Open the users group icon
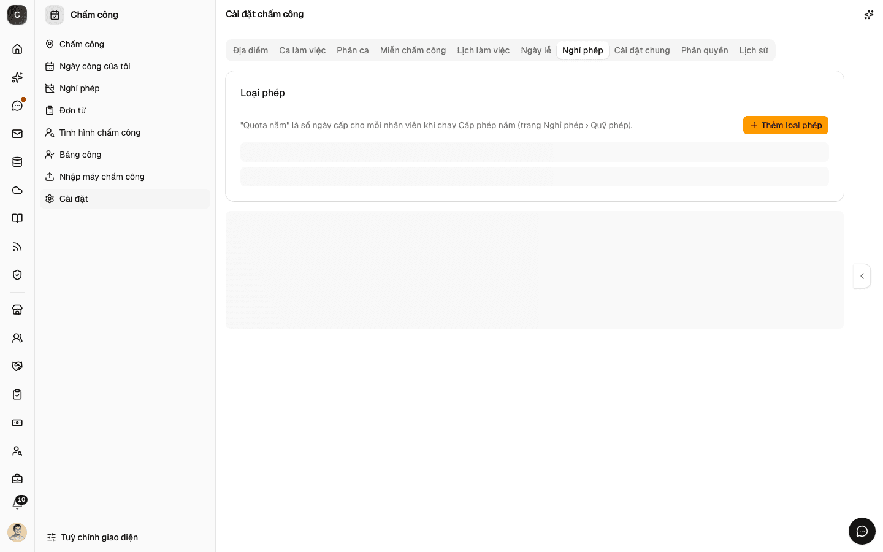883x552 pixels. [17, 338]
